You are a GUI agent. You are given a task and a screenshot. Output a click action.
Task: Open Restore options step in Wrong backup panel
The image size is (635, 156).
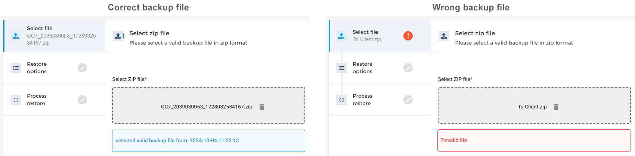click(x=380, y=68)
